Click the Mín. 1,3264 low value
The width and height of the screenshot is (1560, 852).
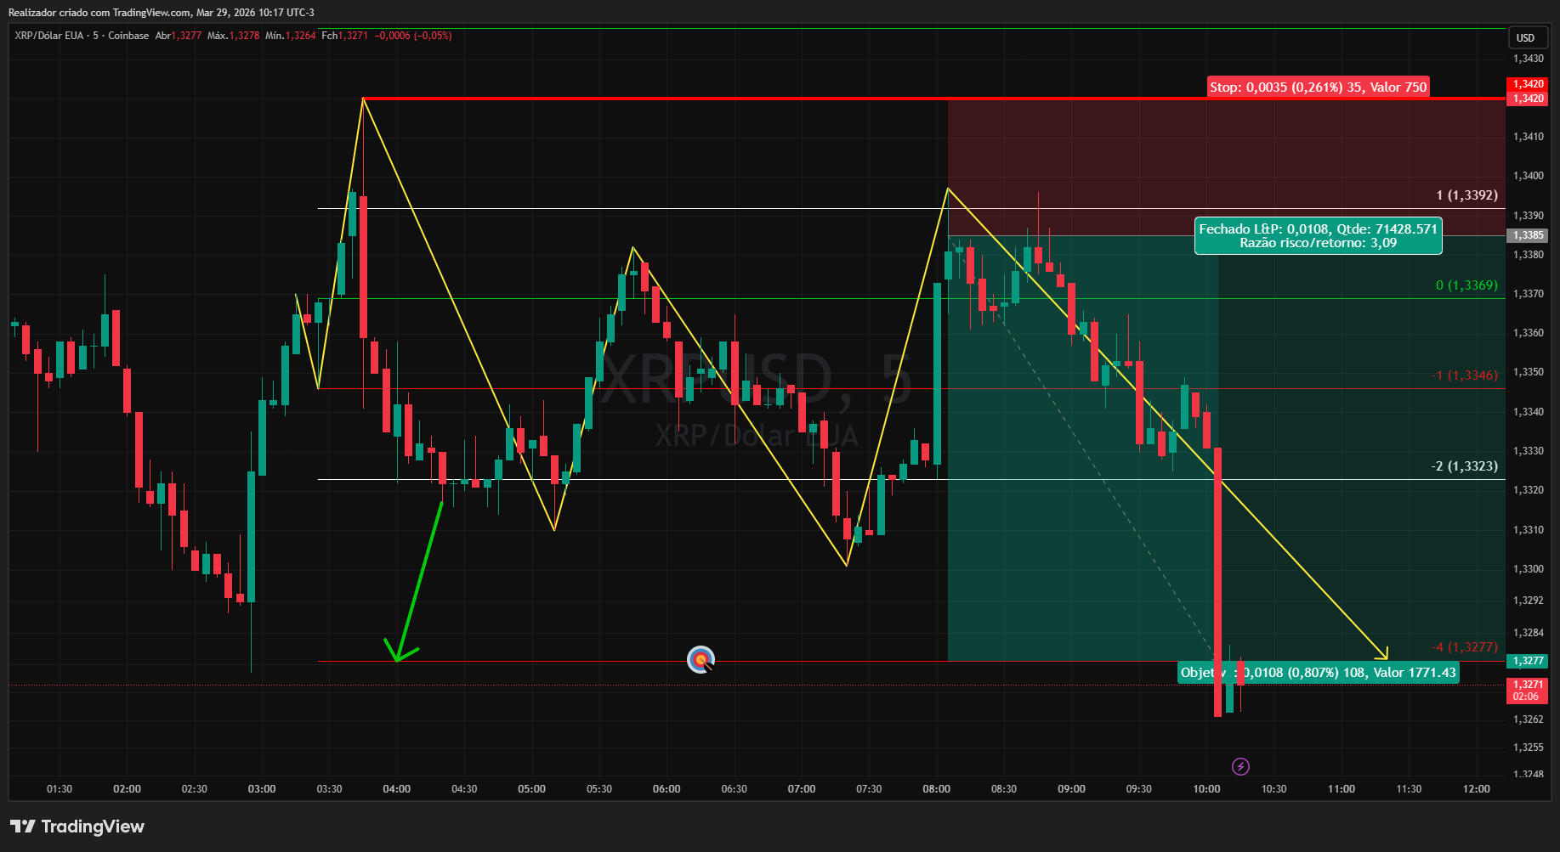coord(290,36)
